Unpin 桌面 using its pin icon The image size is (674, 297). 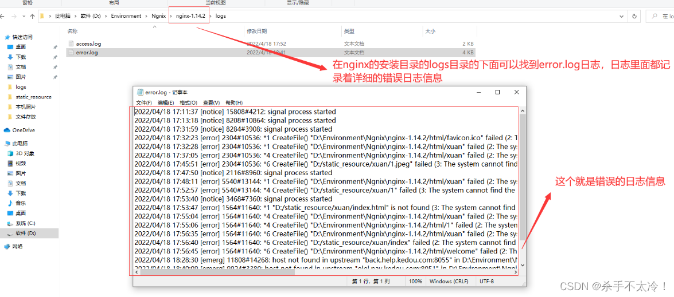55,47
